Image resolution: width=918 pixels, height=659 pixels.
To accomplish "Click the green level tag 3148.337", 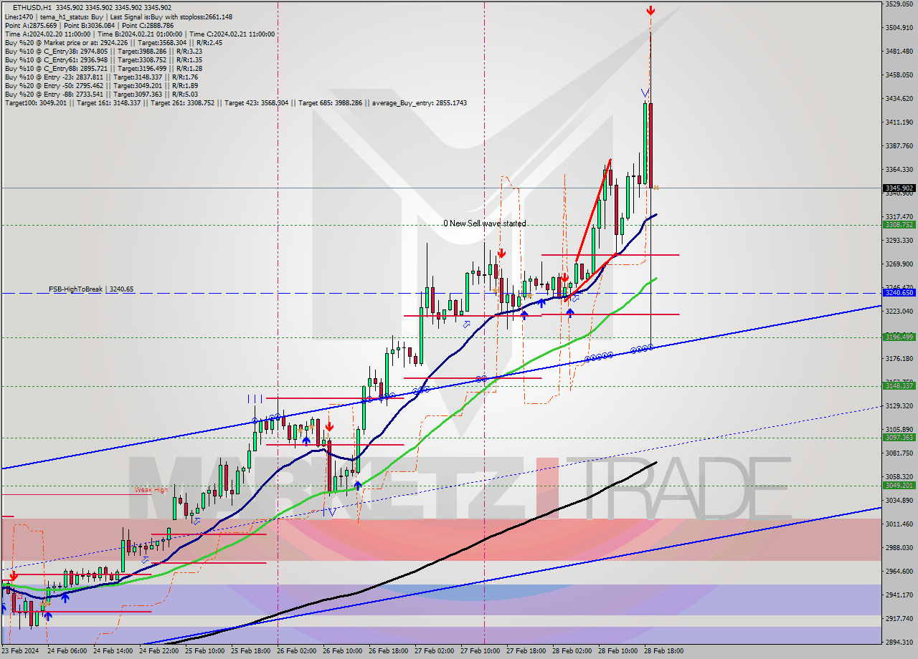I will pos(899,385).
